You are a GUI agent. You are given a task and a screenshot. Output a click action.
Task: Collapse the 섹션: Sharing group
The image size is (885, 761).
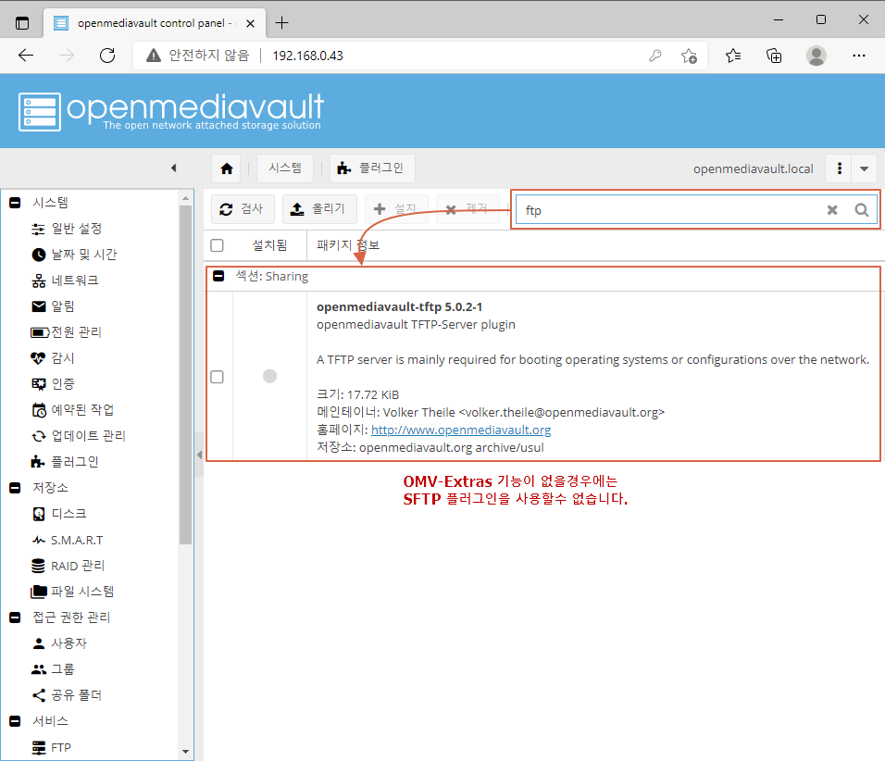click(218, 276)
